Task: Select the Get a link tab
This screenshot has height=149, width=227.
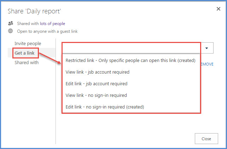Action: tap(25, 53)
